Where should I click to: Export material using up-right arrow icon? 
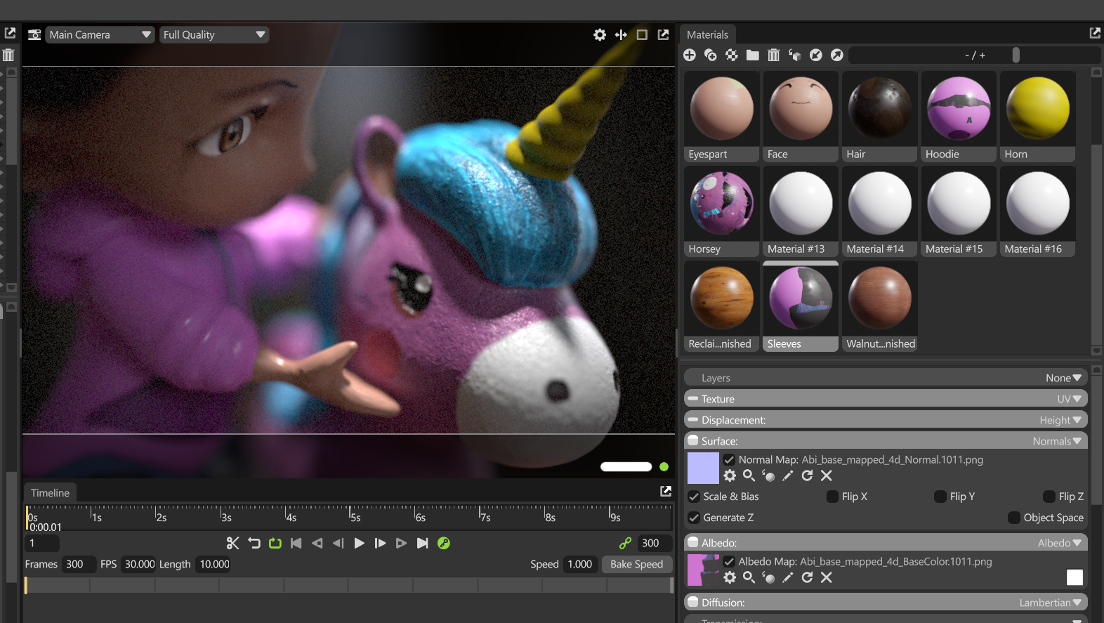point(837,55)
